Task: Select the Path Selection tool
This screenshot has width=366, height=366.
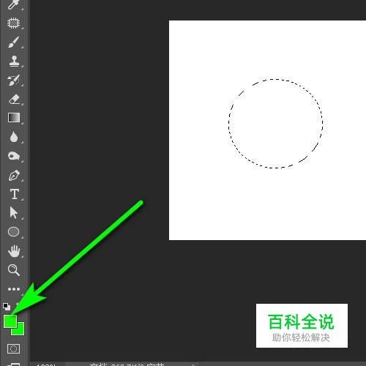Action: (x=14, y=213)
